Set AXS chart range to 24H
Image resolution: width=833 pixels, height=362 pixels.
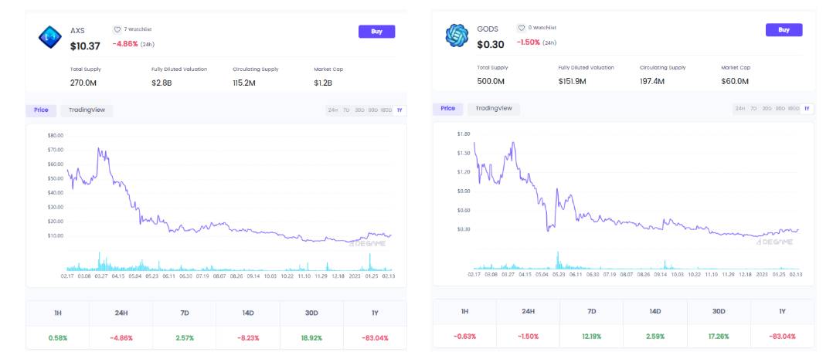(333, 110)
